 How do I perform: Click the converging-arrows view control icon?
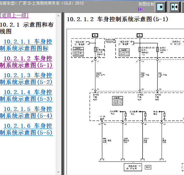(x=174, y=7)
